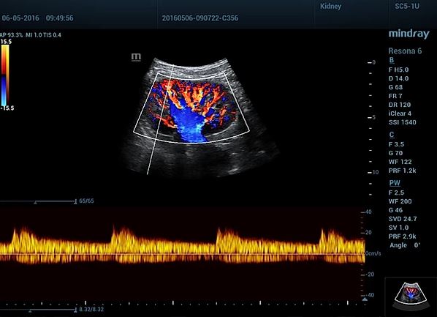Open the scan thumbnail preview
Screen dimensions: 437x317
(411, 296)
